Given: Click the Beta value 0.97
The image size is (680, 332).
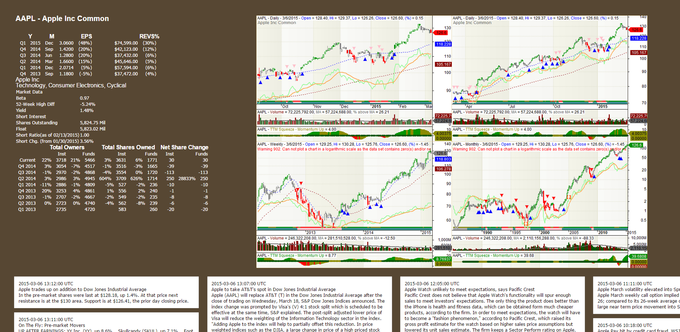Looking at the screenshot, I should [x=85, y=98].
